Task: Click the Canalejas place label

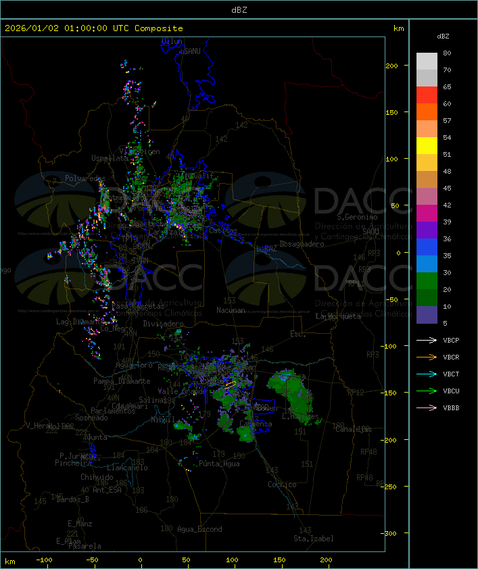Action: click(354, 429)
